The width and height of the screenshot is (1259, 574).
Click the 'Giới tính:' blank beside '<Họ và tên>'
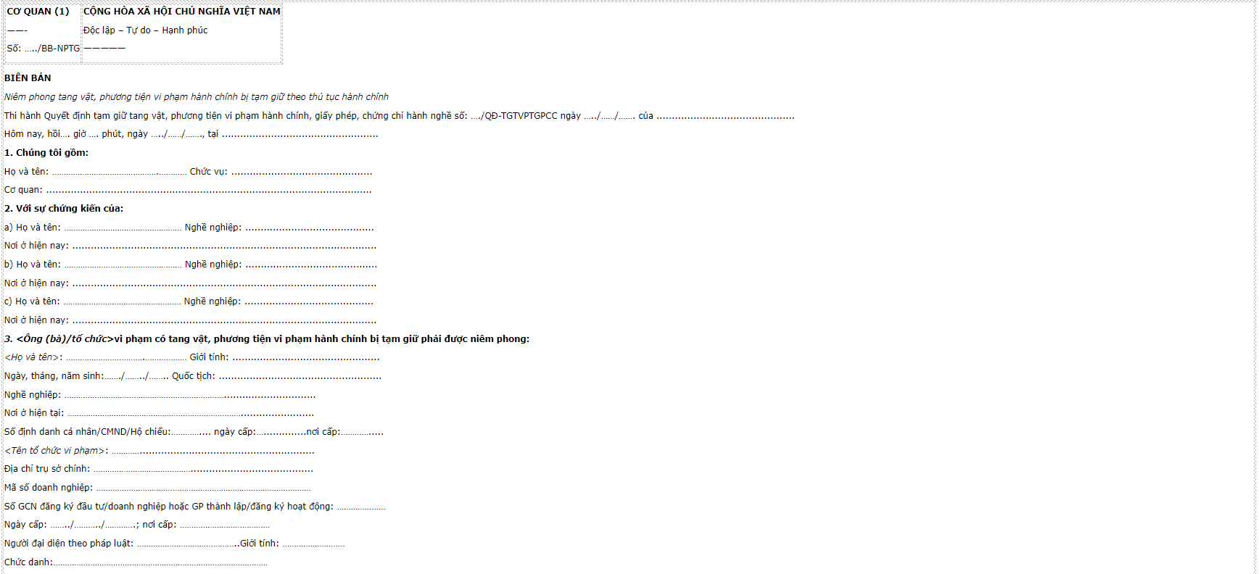coord(306,358)
